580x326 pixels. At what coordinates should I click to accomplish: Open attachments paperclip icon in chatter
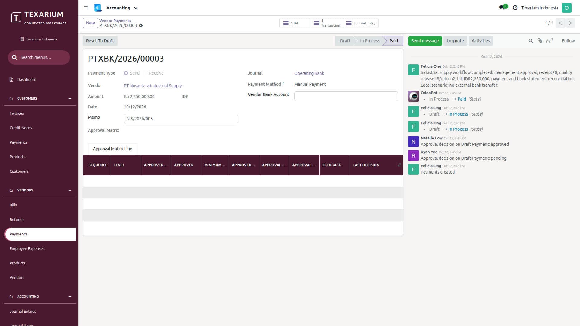tap(540, 41)
